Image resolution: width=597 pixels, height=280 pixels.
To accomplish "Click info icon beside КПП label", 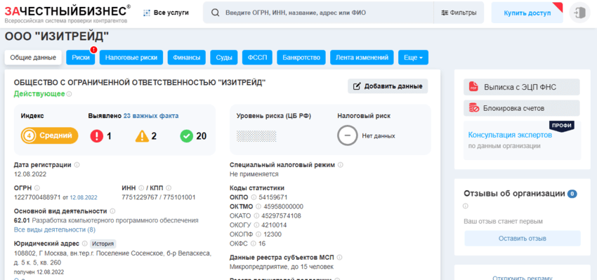I will point(169,188).
